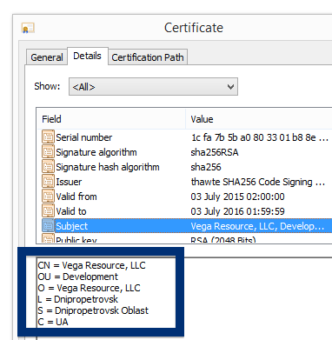Viewport: 332px width, 340px height.
Task: Click the sha256 hash algorithm value
Action: click(206, 167)
